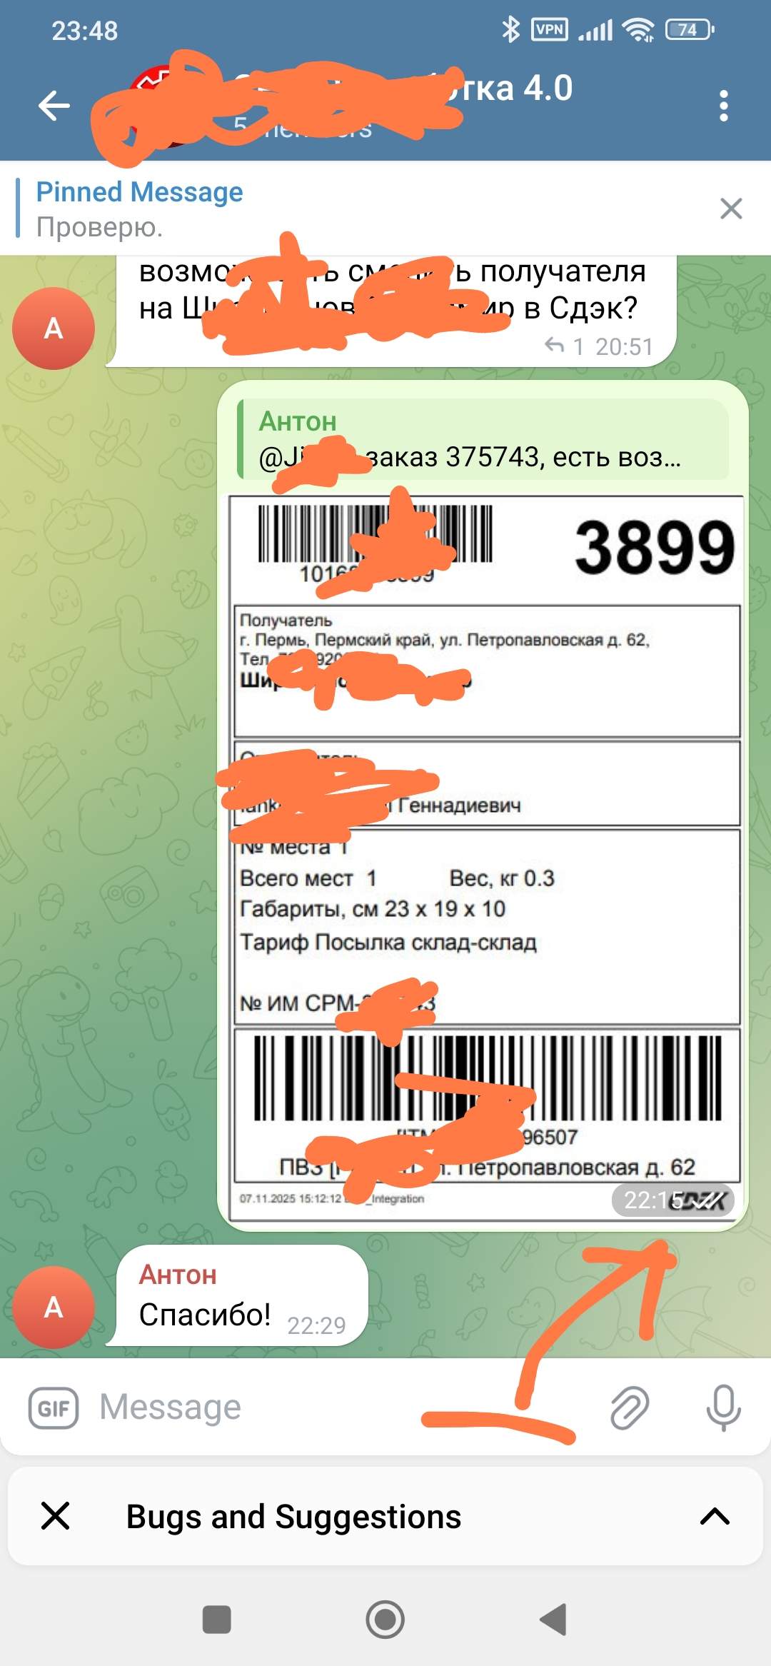Image resolution: width=771 pixels, height=1666 pixels.
Task: Open the three-dot chat options menu
Action: pyautogui.click(x=723, y=106)
